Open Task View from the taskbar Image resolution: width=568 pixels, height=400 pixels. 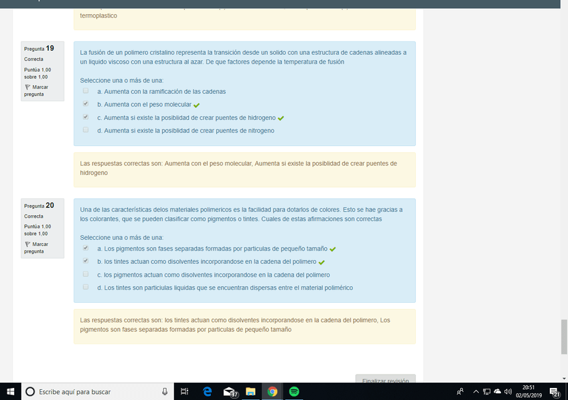[184, 392]
